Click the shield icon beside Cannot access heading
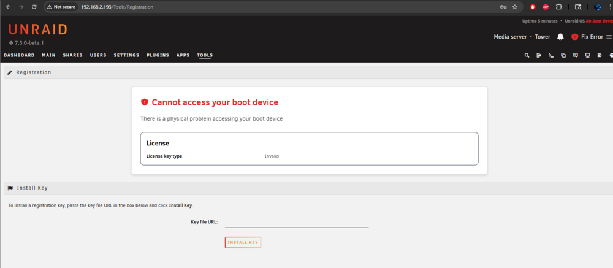This screenshot has height=268, width=613. [144, 102]
